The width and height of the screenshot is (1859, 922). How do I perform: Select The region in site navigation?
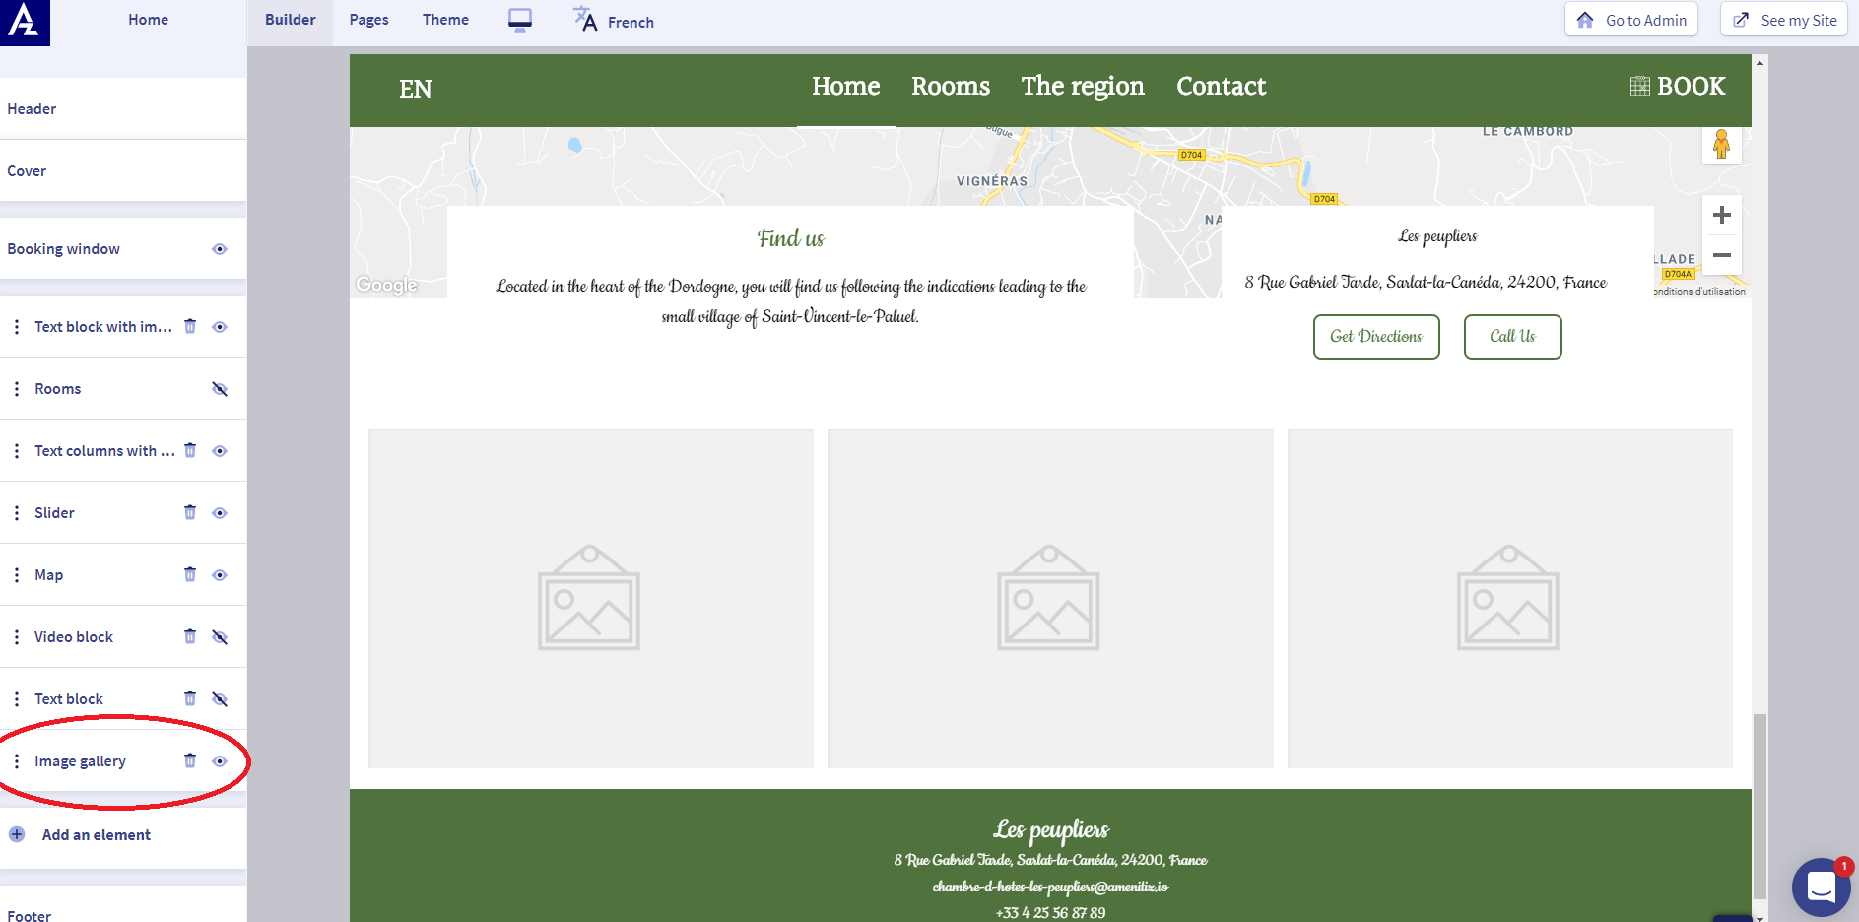(1083, 86)
